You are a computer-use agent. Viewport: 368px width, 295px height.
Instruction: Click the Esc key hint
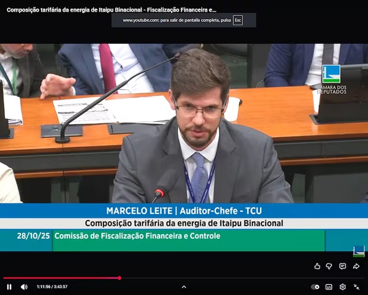237,20
